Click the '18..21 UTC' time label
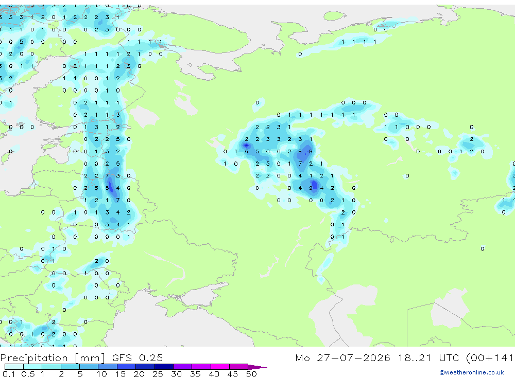The width and height of the screenshot is (515, 377). coord(428,357)
